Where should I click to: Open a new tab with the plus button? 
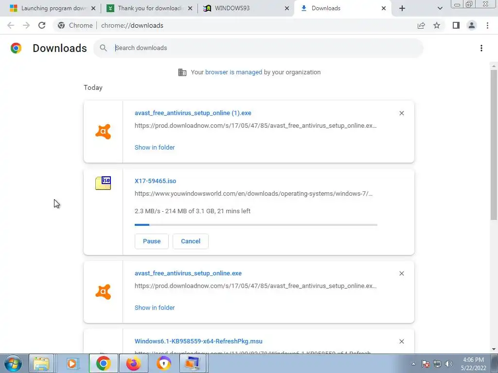402,8
